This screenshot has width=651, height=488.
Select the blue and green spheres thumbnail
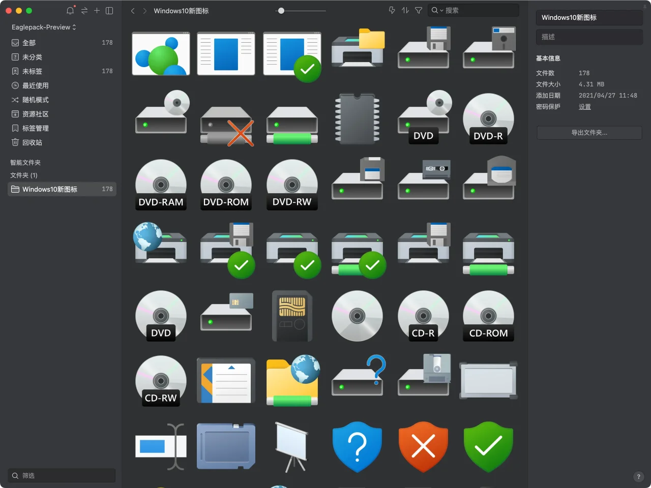click(161, 53)
